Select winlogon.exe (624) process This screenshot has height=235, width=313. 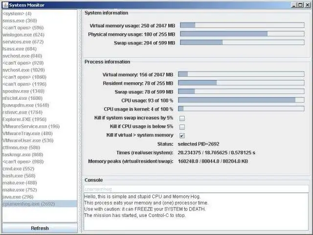40,35
